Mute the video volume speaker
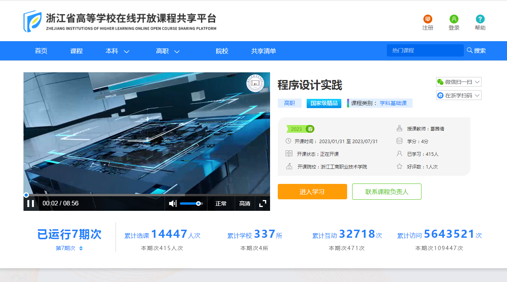This screenshot has width=507, height=282. (x=173, y=204)
